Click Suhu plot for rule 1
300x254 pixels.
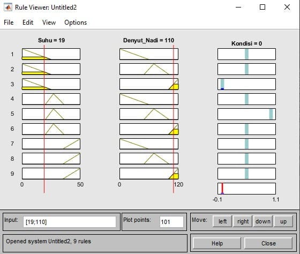pyautogui.click(x=51, y=54)
